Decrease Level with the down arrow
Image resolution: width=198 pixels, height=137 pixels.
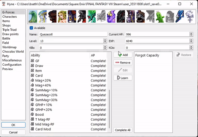pos(105,42)
